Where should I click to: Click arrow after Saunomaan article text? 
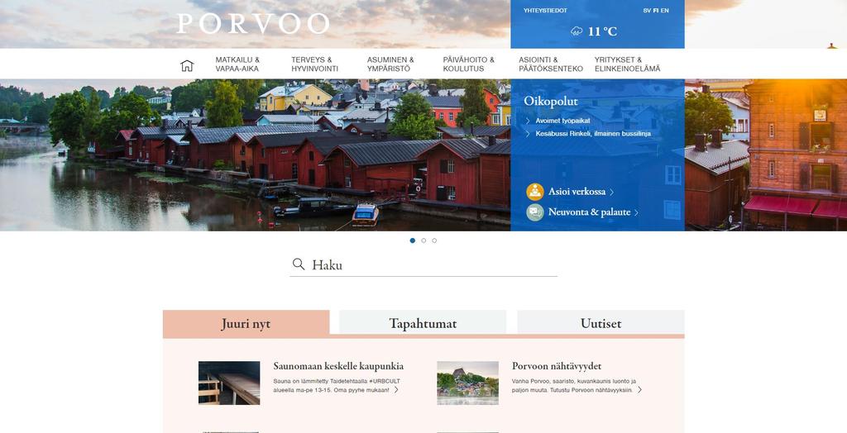click(396, 389)
